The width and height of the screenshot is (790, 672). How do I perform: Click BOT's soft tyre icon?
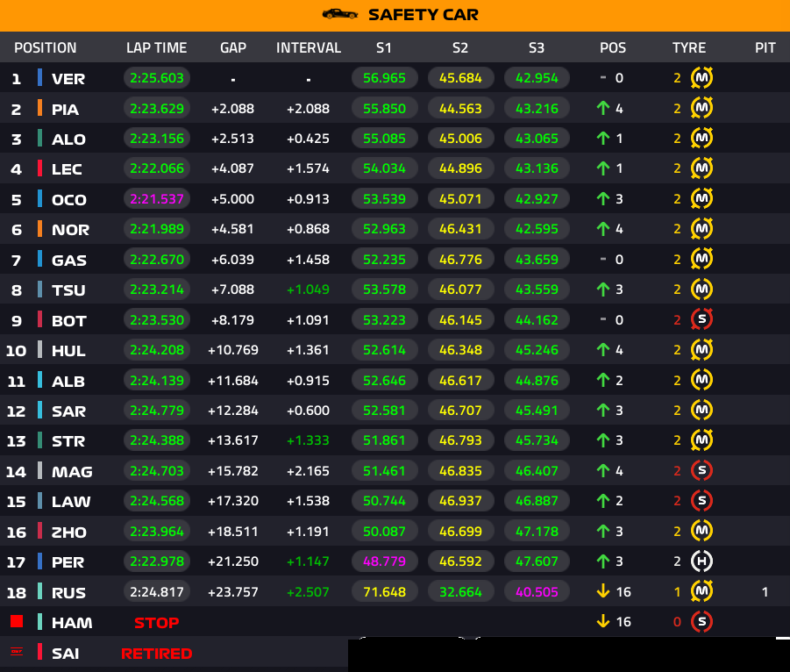tap(701, 319)
